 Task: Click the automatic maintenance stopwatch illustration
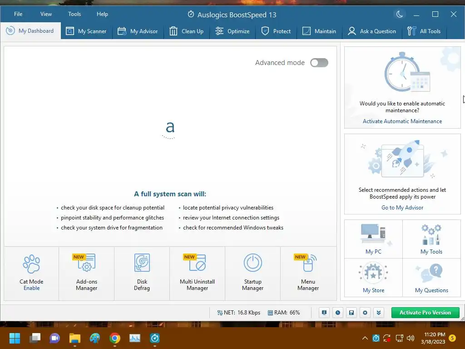tap(406, 72)
